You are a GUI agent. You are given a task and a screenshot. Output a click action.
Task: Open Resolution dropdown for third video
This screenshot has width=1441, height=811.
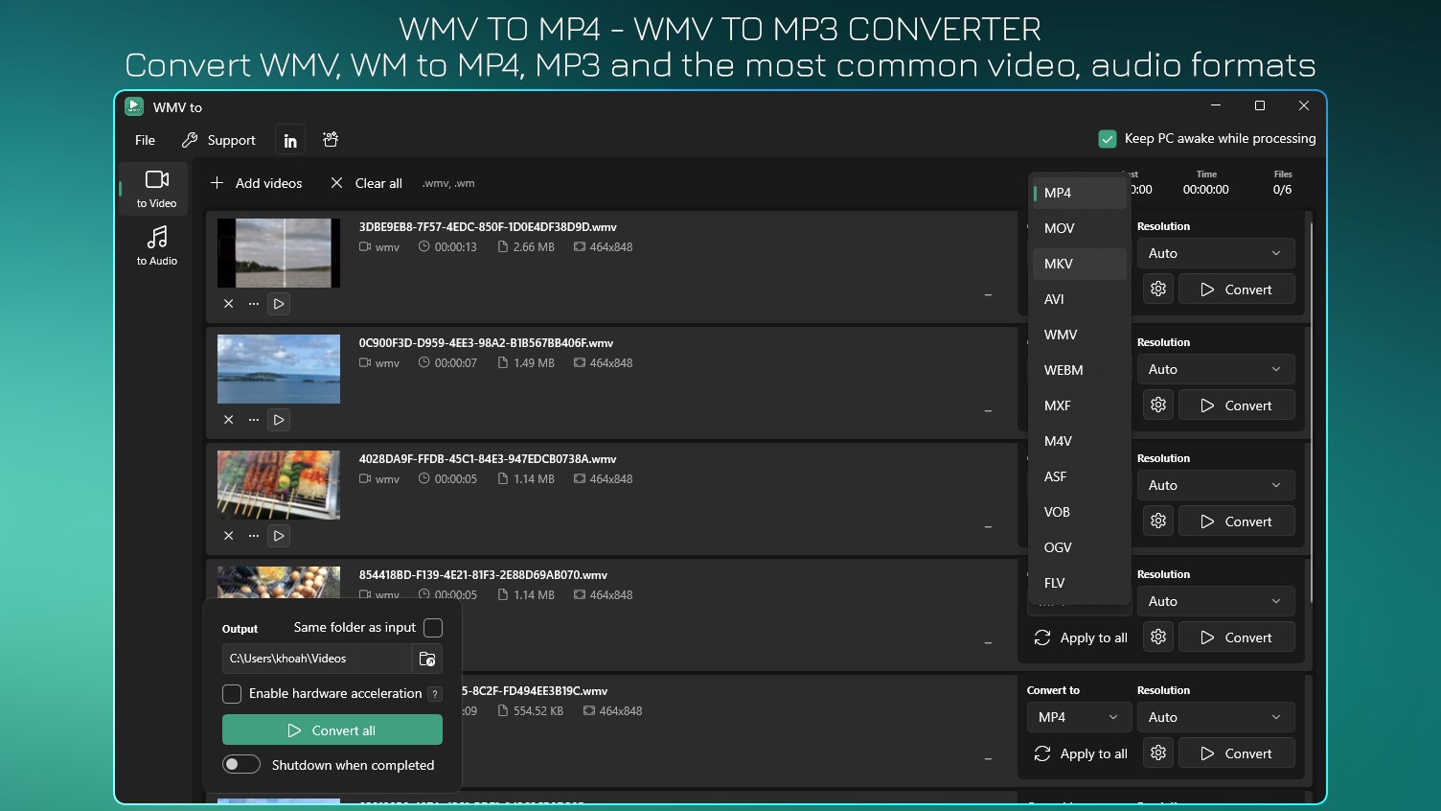[x=1216, y=485]
